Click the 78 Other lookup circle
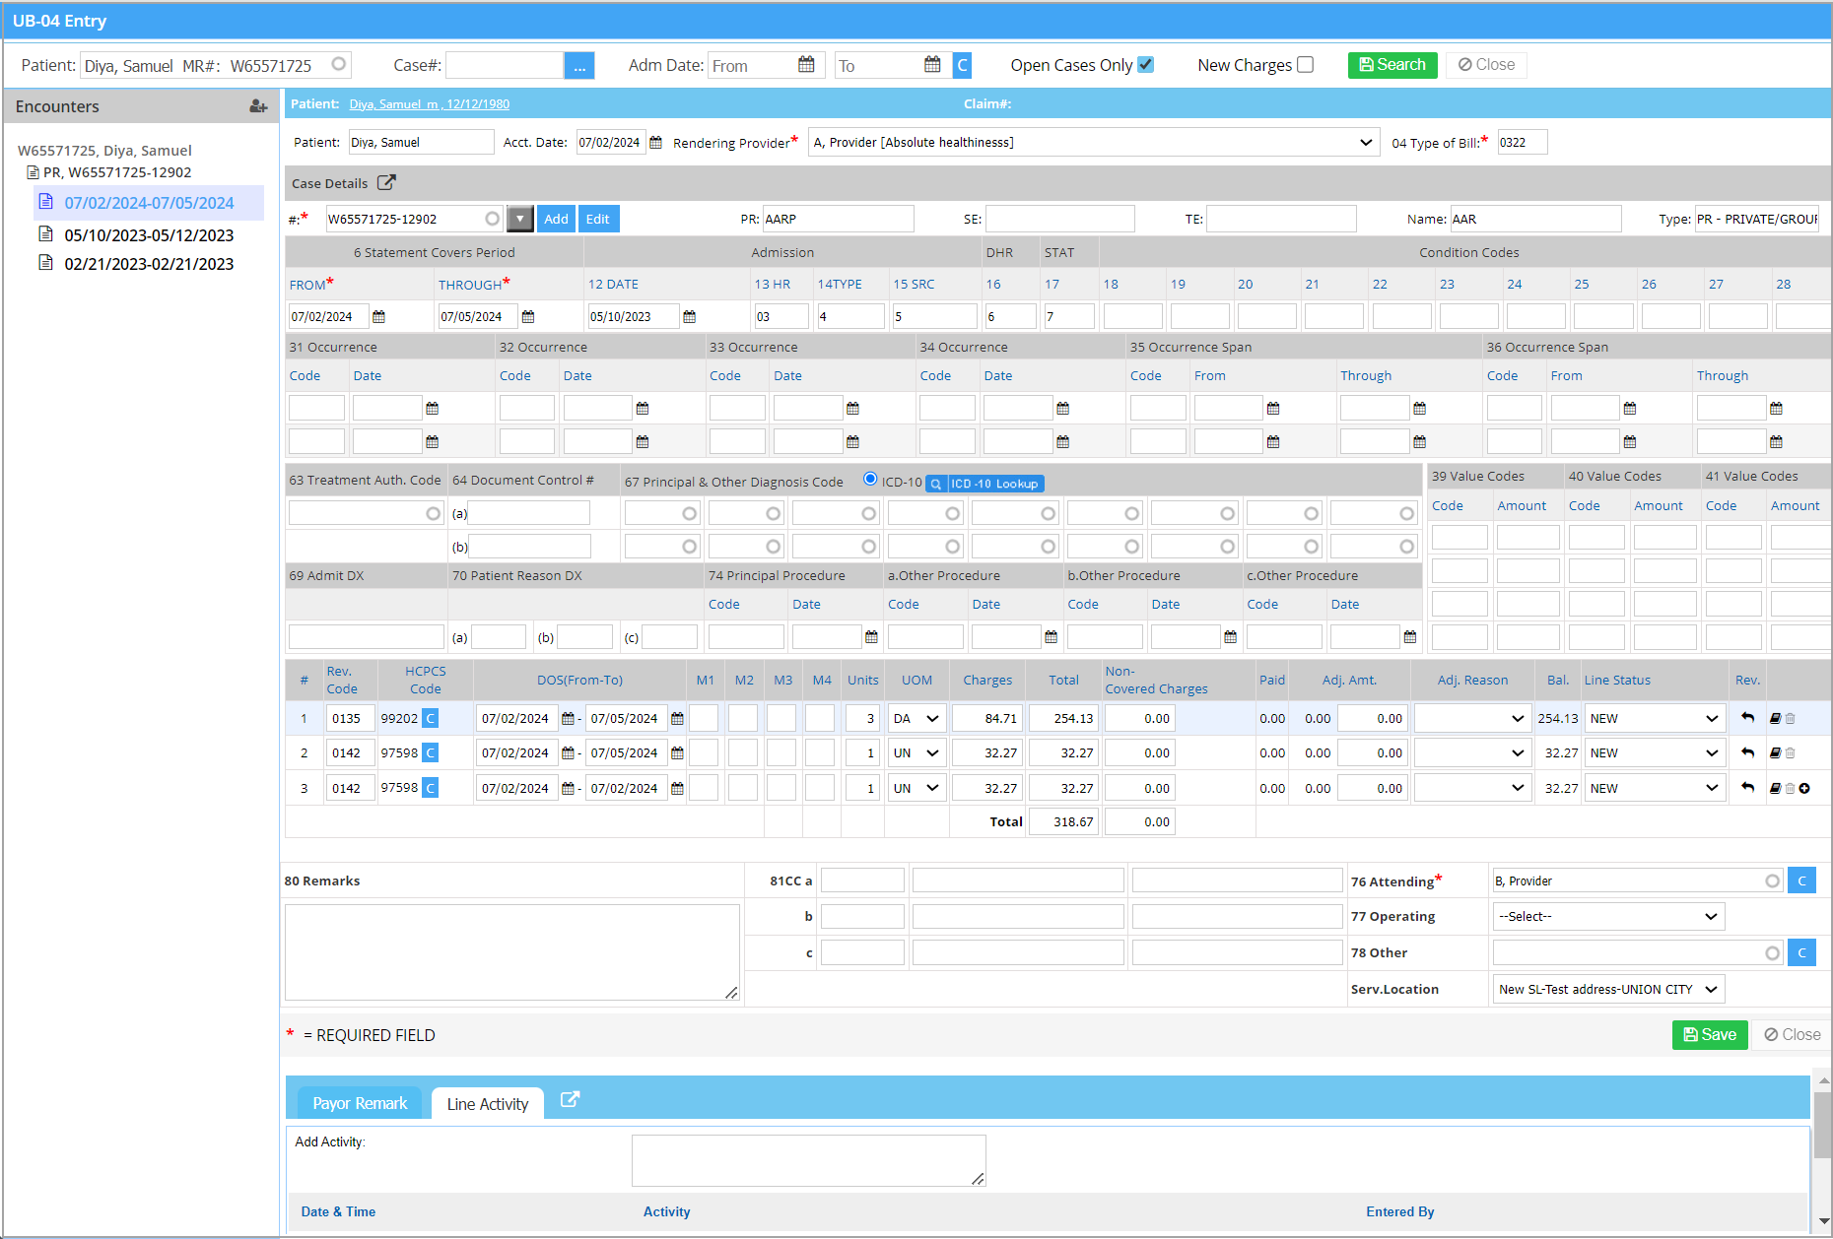This screenshot has width=1833, height=1239. (x=1773, y=952)
